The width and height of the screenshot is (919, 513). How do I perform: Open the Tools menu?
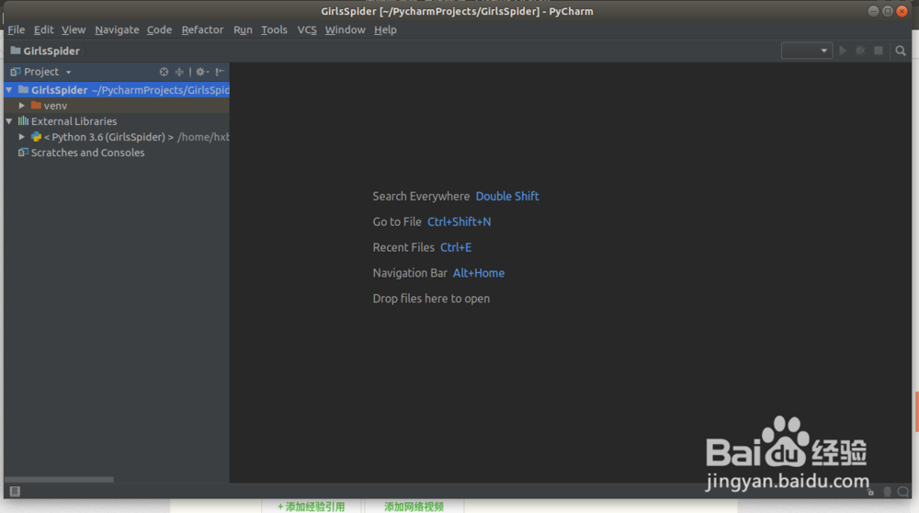pos(274,30)
